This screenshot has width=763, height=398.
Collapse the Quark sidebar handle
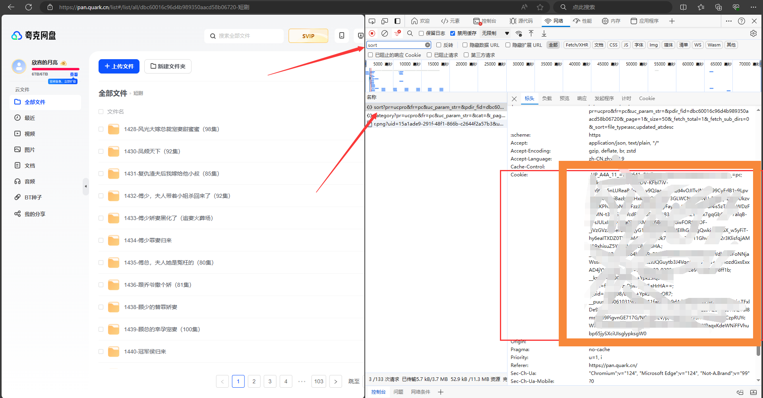pos(86,186)
